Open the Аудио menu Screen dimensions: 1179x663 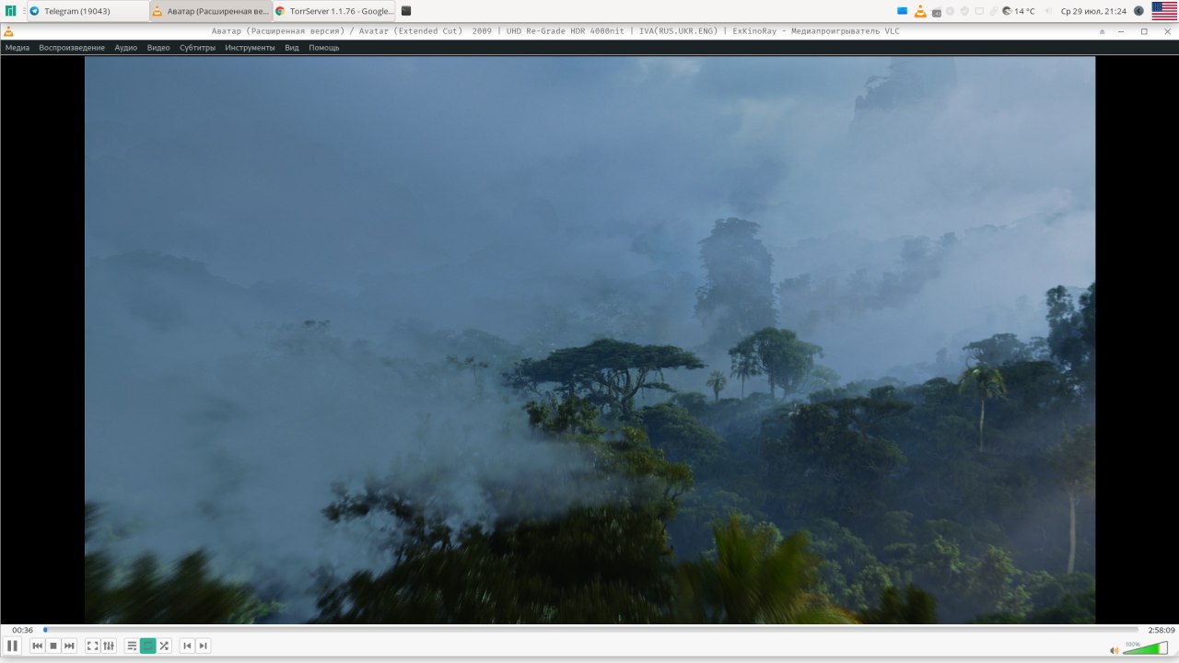point(126,47)
